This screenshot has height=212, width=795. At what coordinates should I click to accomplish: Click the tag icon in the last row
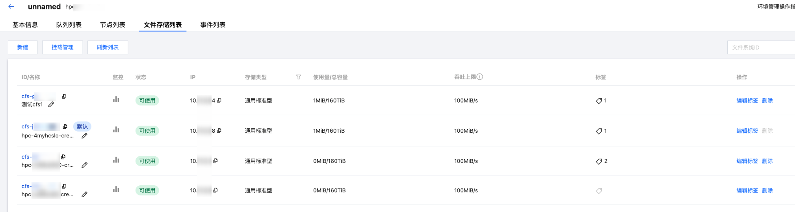(x=599, y=191)
